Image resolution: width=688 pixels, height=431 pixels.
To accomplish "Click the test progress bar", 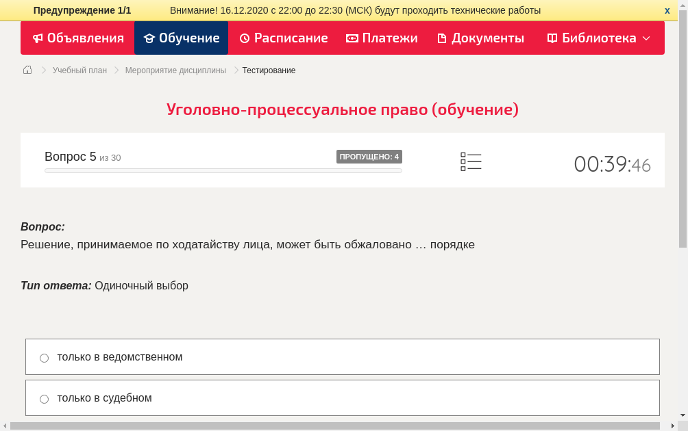I will point(223,170).
